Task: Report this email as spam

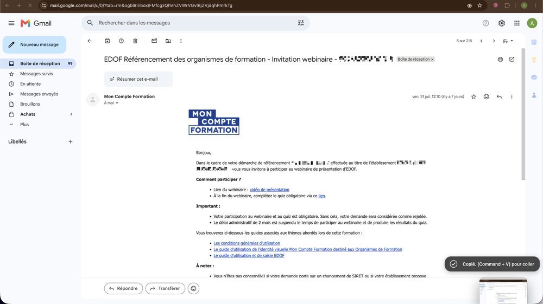Action: coord(121,41)
